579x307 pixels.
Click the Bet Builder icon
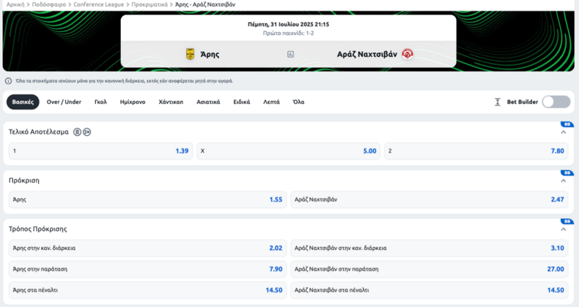tap(498, 102)
